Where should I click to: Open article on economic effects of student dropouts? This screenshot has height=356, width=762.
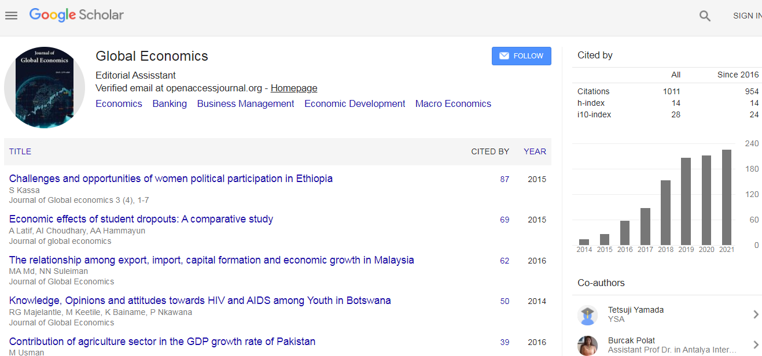(141, 219)
